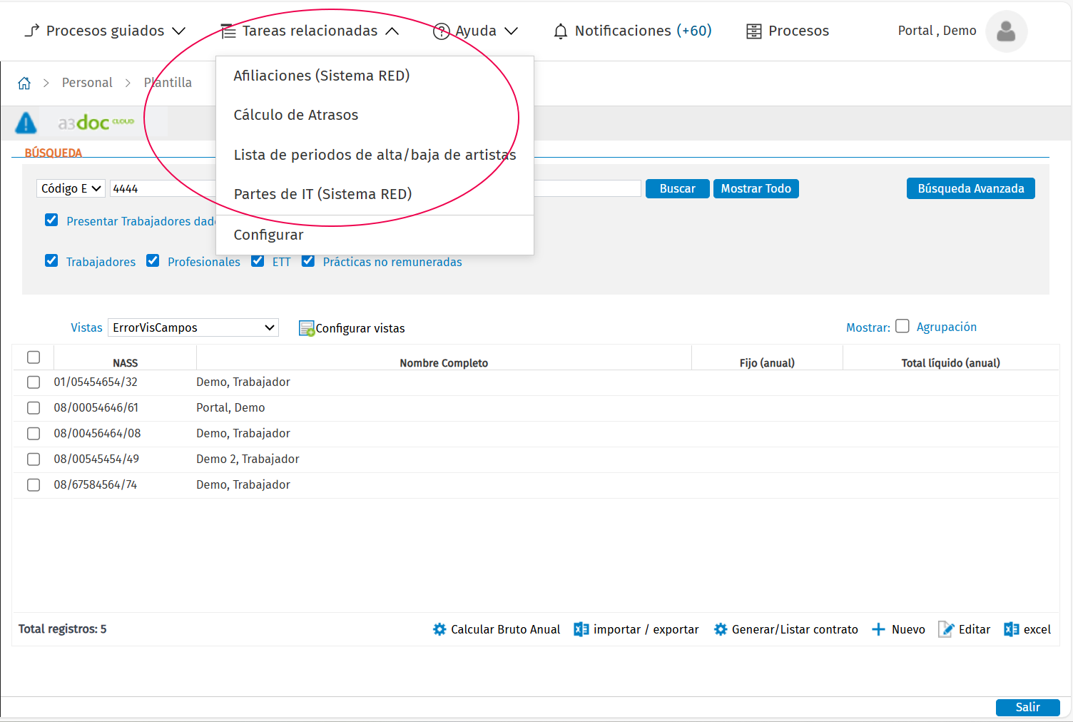This screenshot has width=1073, height=722.
Task: Toggle the ETT checkbox
Action: click(258, 260)
